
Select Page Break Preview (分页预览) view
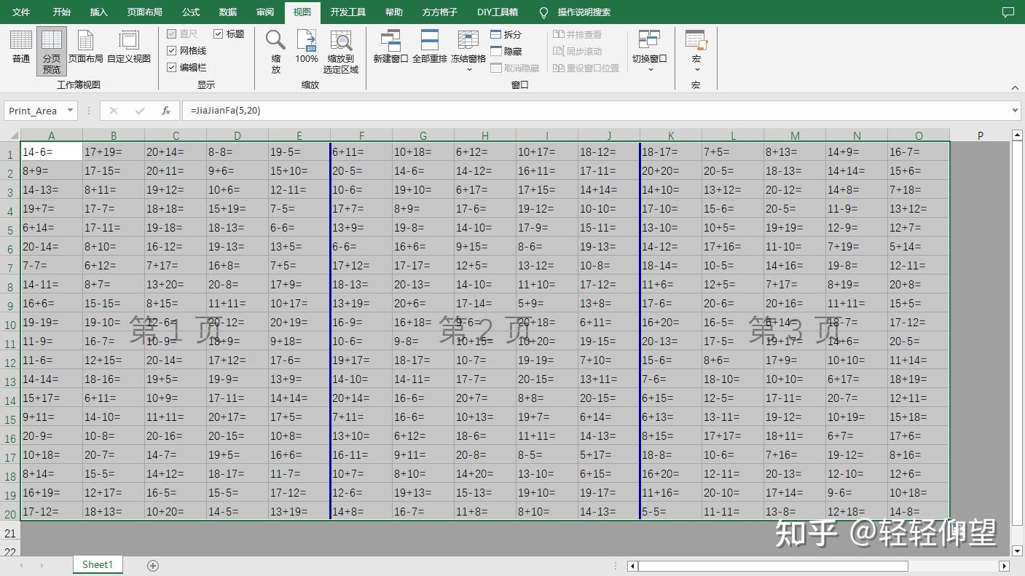52,51
